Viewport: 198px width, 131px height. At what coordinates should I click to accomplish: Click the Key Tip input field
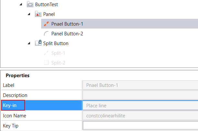tap(140, 125)
